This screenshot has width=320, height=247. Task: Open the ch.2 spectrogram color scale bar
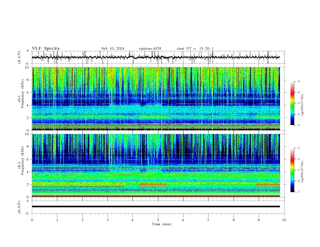(x=293, y=170)
